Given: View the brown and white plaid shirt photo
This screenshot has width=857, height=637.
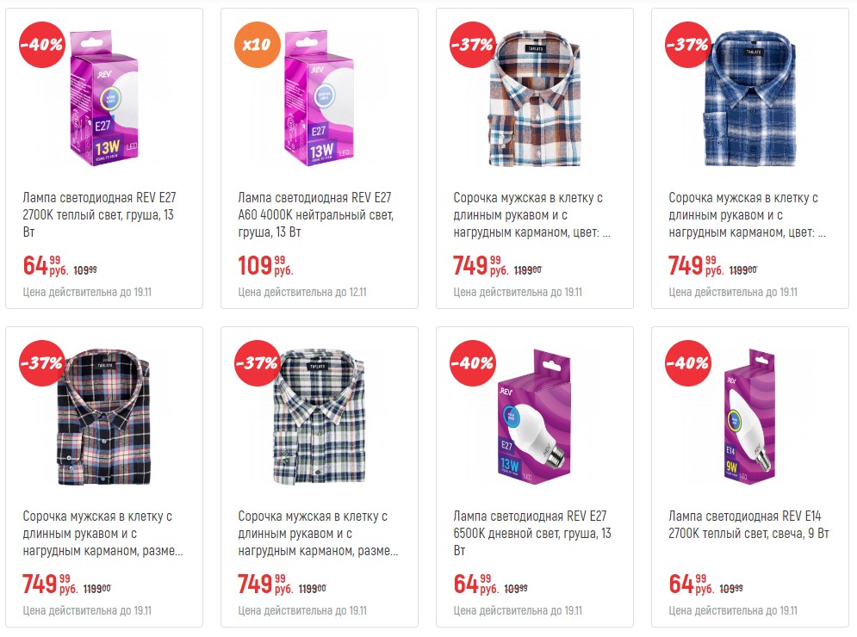Looking at the screenshot, I should click(535, 98).
